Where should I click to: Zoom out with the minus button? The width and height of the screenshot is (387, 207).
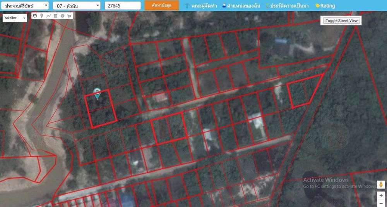381,203
